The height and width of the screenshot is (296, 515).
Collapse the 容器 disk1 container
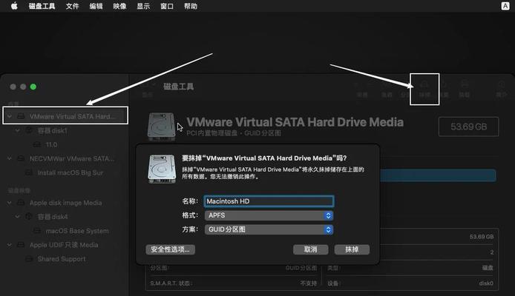click(17, 131)
